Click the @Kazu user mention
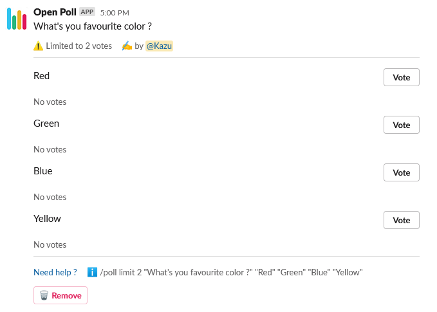 (159, 46)
